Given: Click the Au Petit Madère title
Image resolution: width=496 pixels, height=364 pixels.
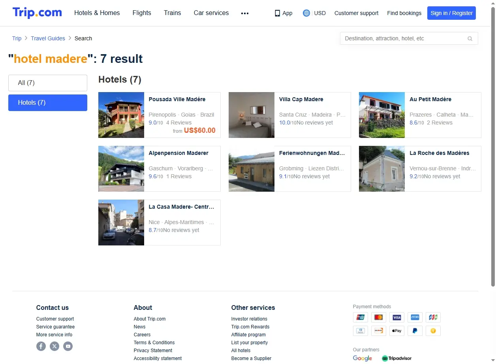Looking at the screenshot, I should (x=430, y=99).
